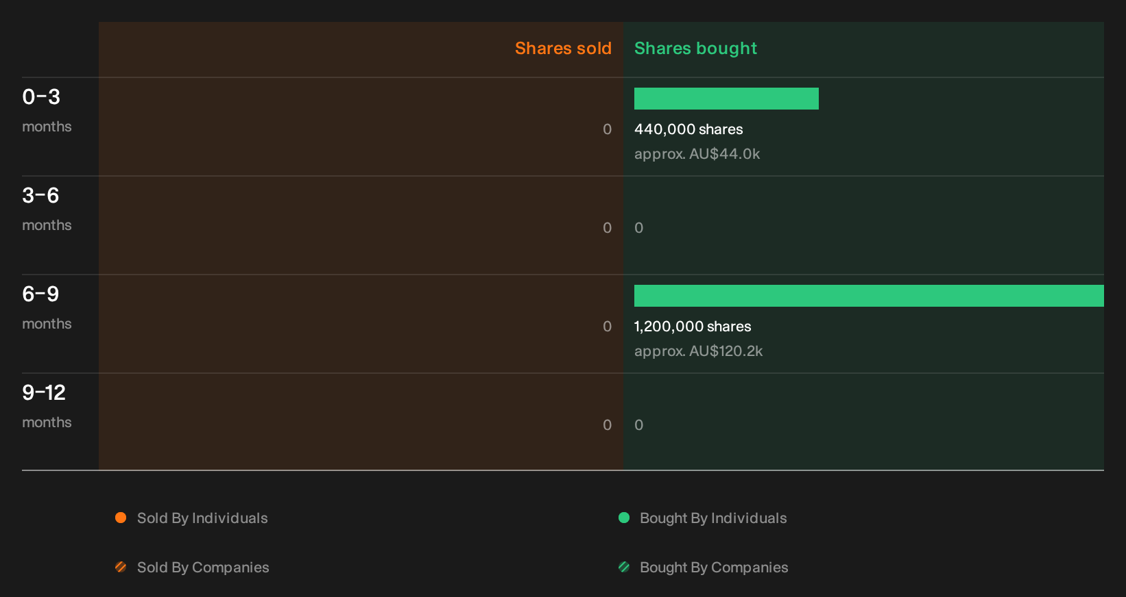Click the "Bought By Companies" legend label
Viewport: 1126px width, 597px height.
click(714, 568)
